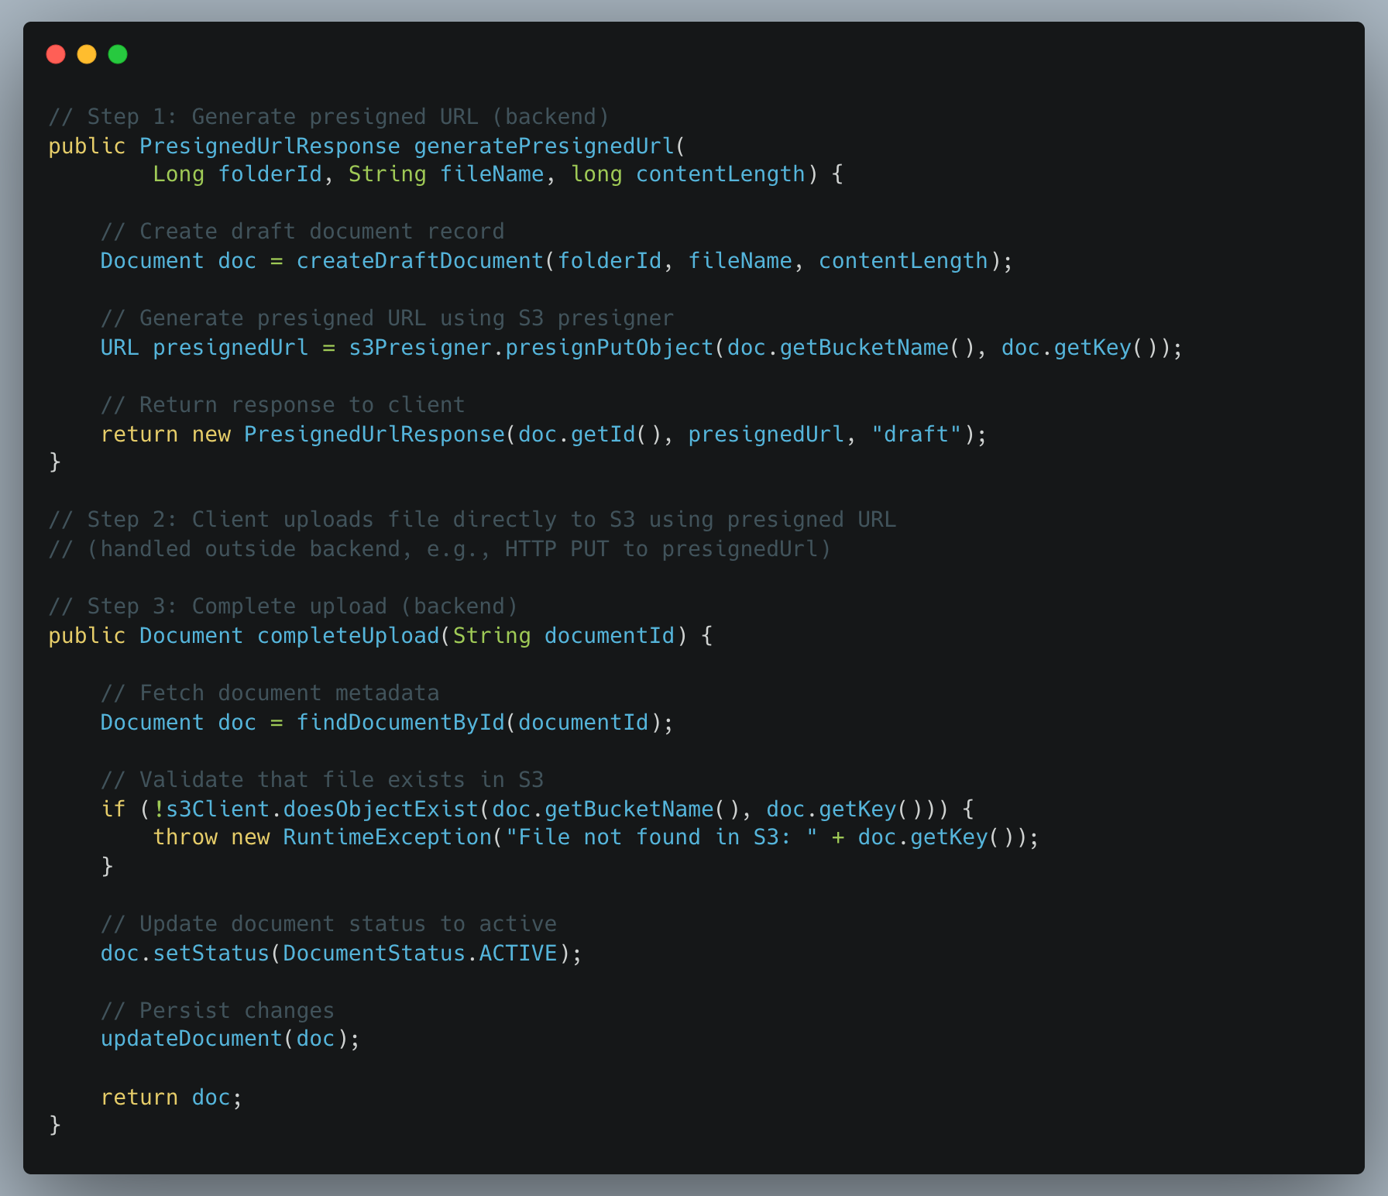This screenshot has height=1196, width=1388.
Task: Click the generatePresignedUrl method name
Action: pos(544,146)
